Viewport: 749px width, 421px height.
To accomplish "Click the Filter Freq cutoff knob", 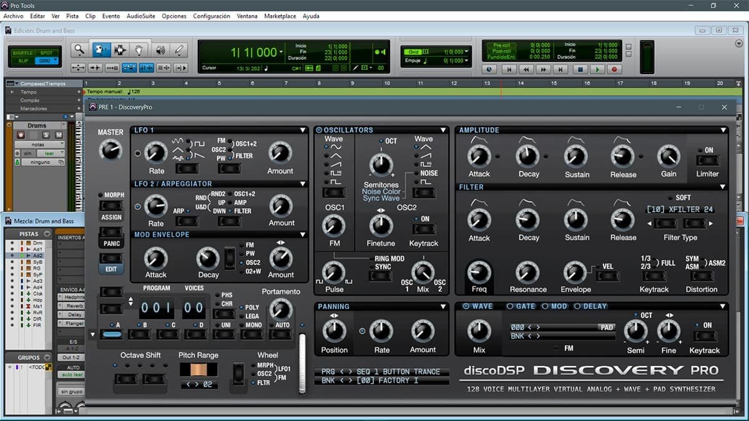I will coord(479,272).
